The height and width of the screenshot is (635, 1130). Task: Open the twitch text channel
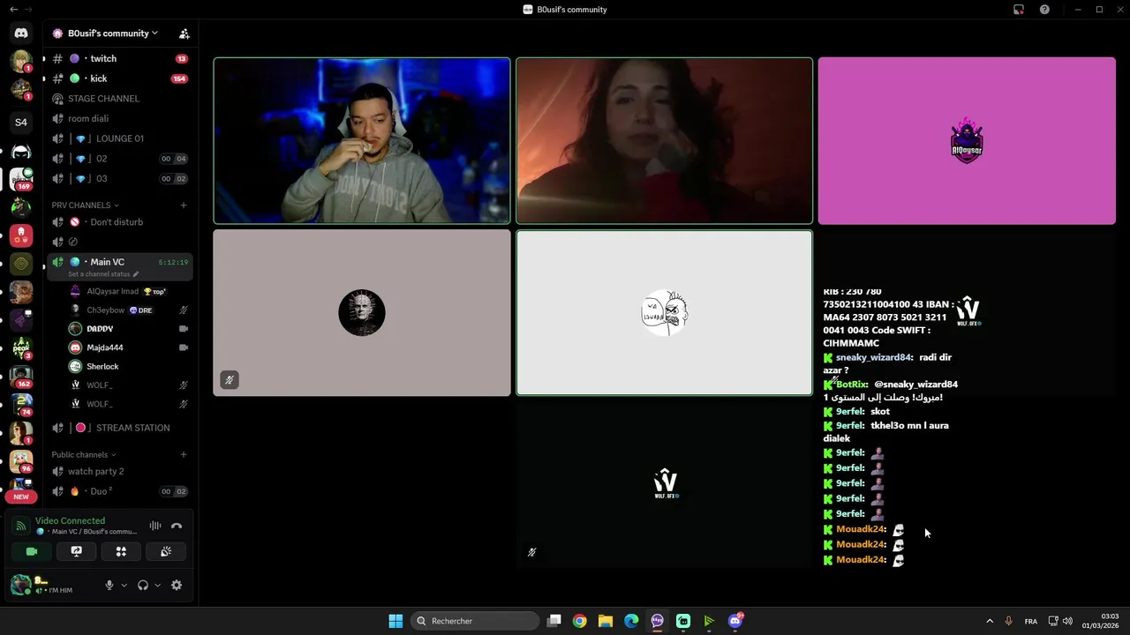pos(120,58)
